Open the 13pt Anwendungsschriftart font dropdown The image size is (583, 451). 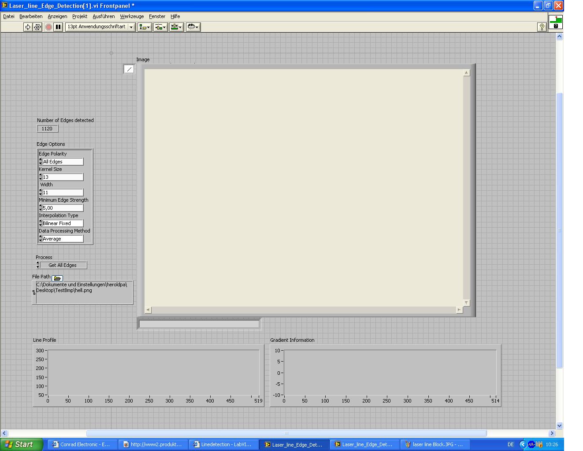[x=100, y=27]
